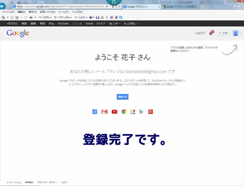Screen dimensions: 244x186
Task: Open the お気に入り(A) menu
Action: 48,12
